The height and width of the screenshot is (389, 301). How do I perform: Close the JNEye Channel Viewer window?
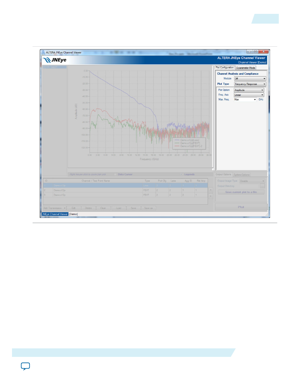263,51
